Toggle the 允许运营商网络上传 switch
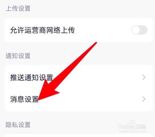This screenshot has width=155, height=137. click(x=139, y=30)
